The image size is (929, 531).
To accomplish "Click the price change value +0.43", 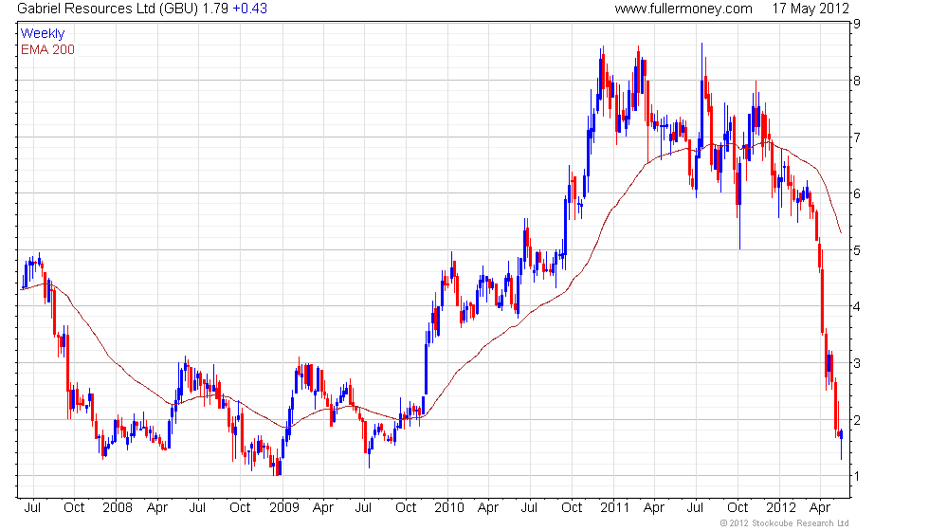I will point(249,9).
